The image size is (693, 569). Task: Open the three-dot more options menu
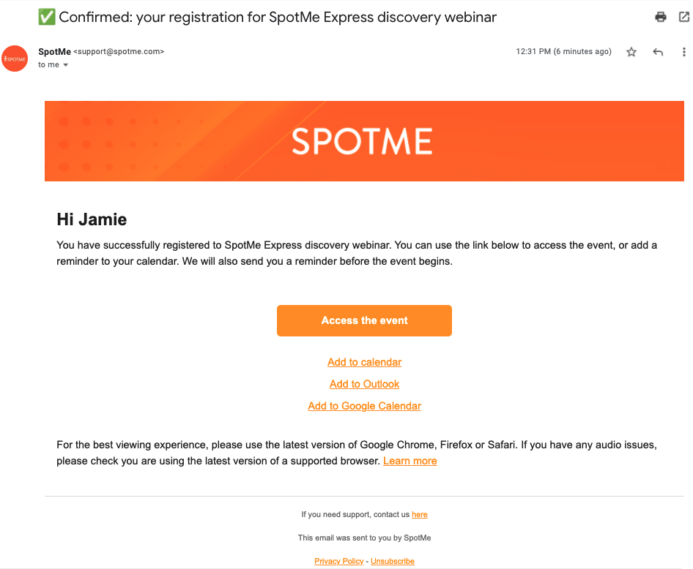pyautogui.click(x=683, y=52)
